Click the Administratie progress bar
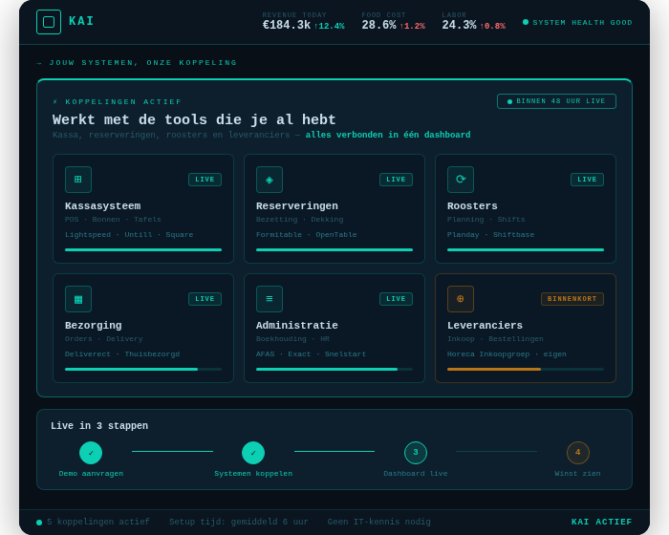The image size is (669, 535). pyautogui.click(x=334, y=370)
